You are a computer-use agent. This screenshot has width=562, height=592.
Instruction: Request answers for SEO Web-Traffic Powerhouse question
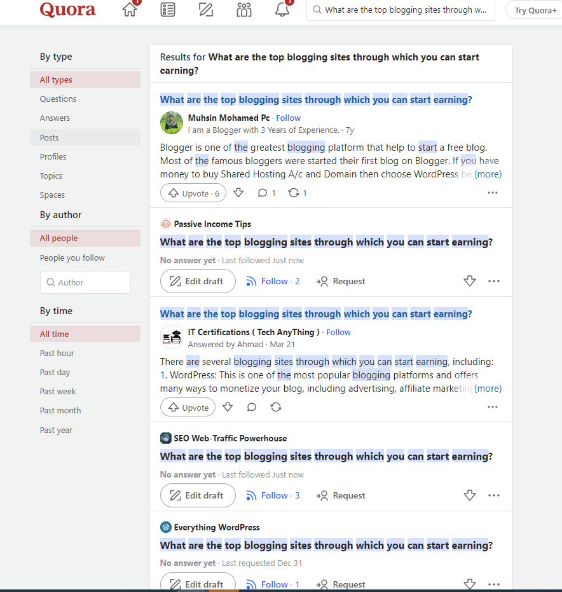point(341,495)
